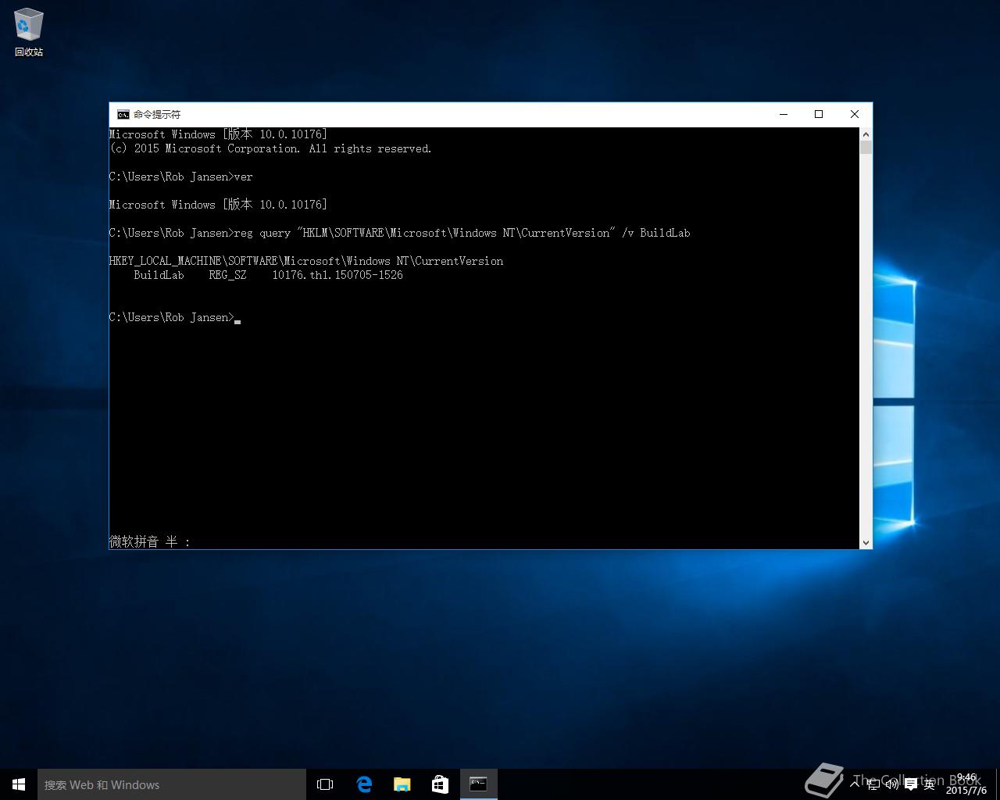This screenshot has width=1000, height=800.
Task: Click the Web and Windows search box
Action: tap(172, 784)
